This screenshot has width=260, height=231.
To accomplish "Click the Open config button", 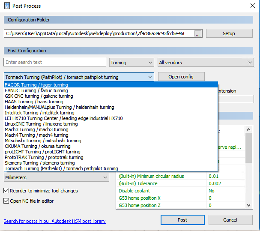I will 181,77.
